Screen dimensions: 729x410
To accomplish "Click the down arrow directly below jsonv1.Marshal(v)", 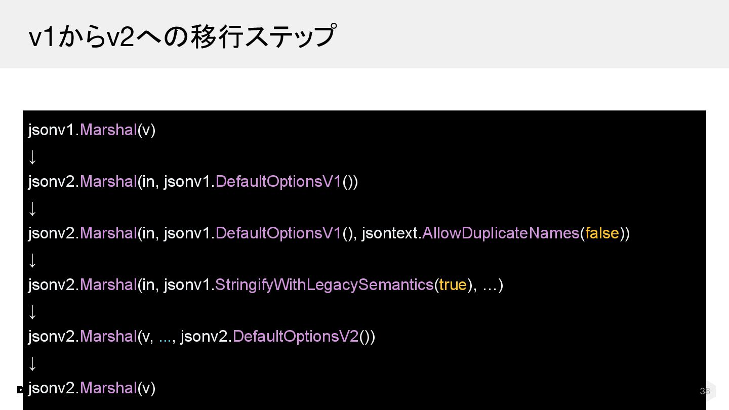I will (32, 156).
